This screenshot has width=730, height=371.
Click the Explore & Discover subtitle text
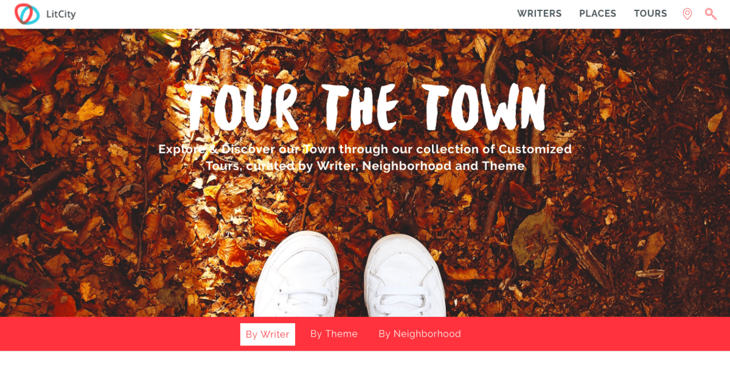point(365,157)
